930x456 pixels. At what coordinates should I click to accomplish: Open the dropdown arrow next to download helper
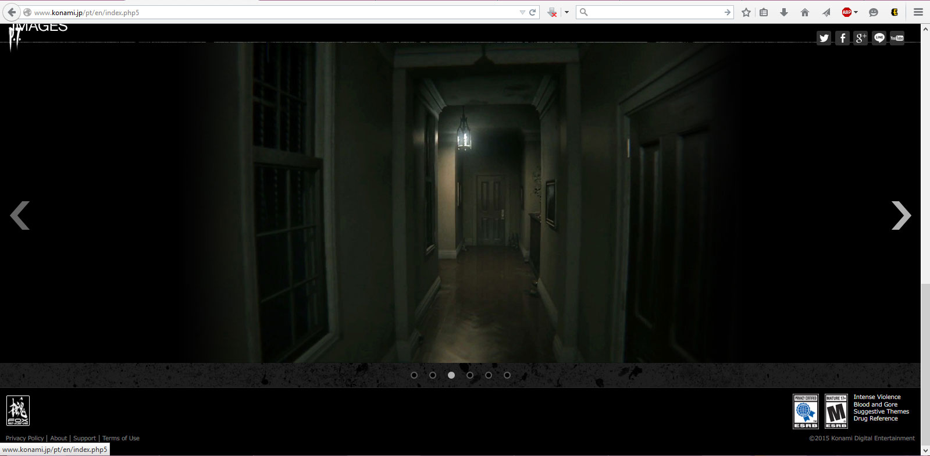566,12
